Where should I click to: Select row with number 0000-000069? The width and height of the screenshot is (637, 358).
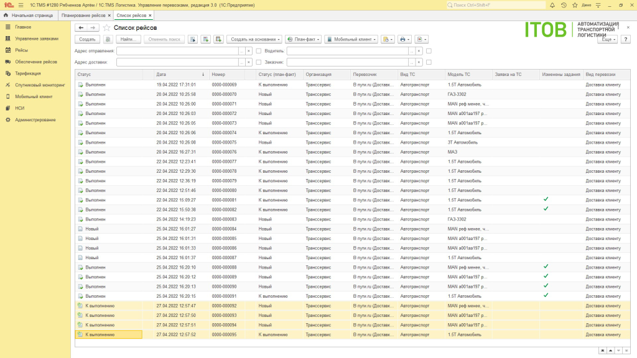353,85
